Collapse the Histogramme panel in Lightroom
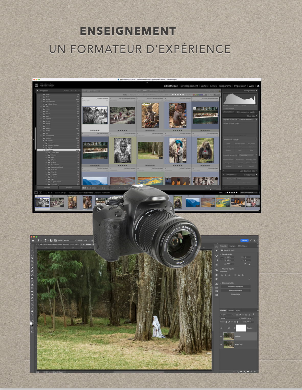This screenshot has width=302, height=390. click(x=257, y=91)
